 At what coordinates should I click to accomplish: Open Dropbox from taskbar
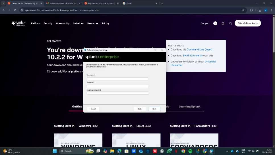(x=134, y=151)
